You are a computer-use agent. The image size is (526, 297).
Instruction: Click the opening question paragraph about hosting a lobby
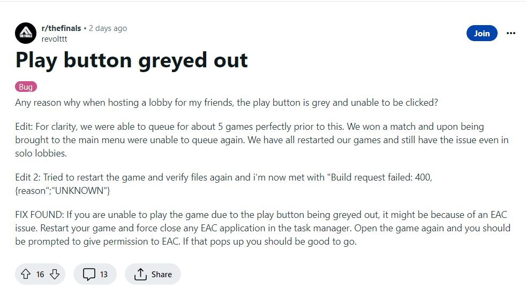click(x=226, y=102)
